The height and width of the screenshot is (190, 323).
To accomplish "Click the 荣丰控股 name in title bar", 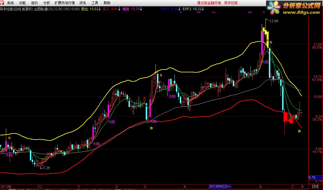I will (x=231, y=3).
